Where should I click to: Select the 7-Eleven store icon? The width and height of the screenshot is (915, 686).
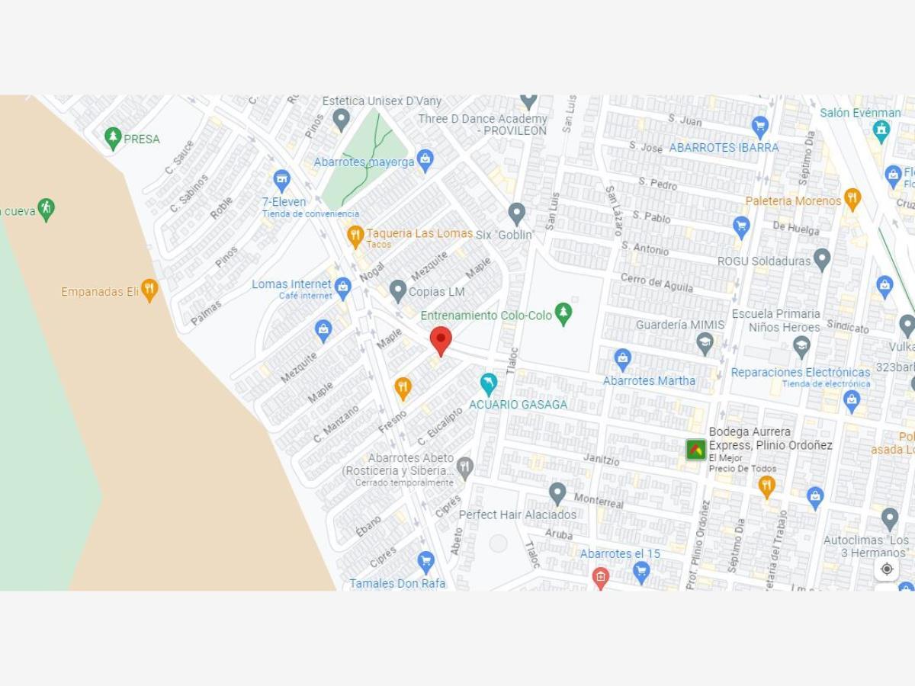282,181
